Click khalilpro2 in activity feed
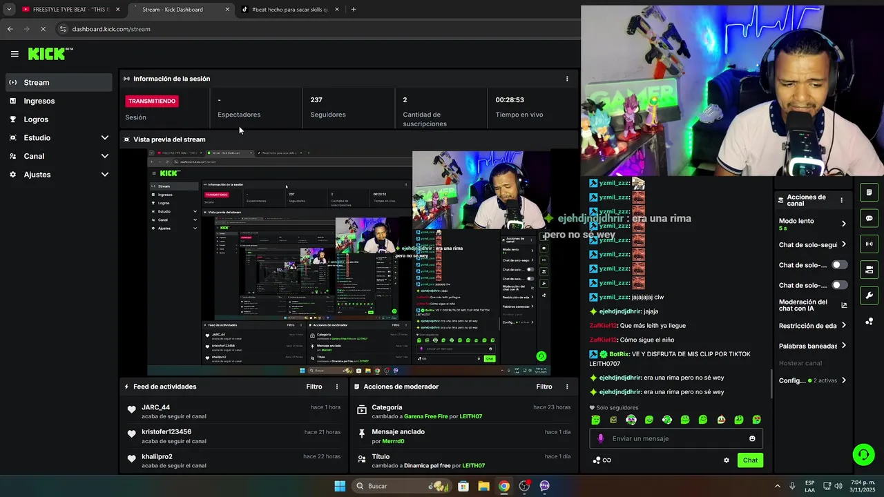 (x=157, y=457)
